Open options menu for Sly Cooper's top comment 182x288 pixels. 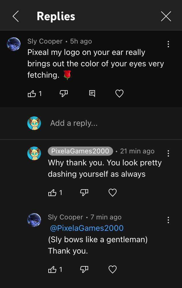[x=168, y=44]
